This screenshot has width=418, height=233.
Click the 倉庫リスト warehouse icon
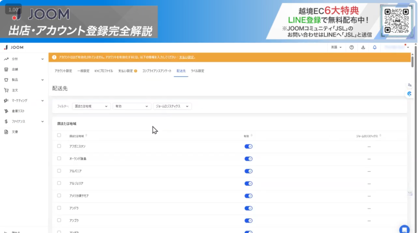6,111
